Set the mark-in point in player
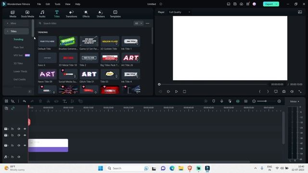 point(260,91)
